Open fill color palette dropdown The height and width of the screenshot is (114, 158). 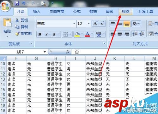point(82,34)
